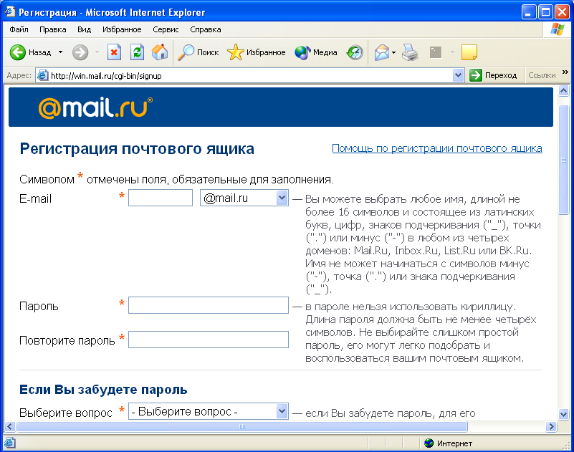Click the Пароль input field
The height and width of the screenshot is (452, 574).
[209, 305]
